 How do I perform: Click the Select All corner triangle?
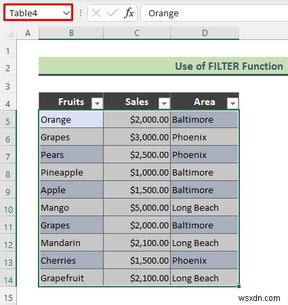click(10, 33)
